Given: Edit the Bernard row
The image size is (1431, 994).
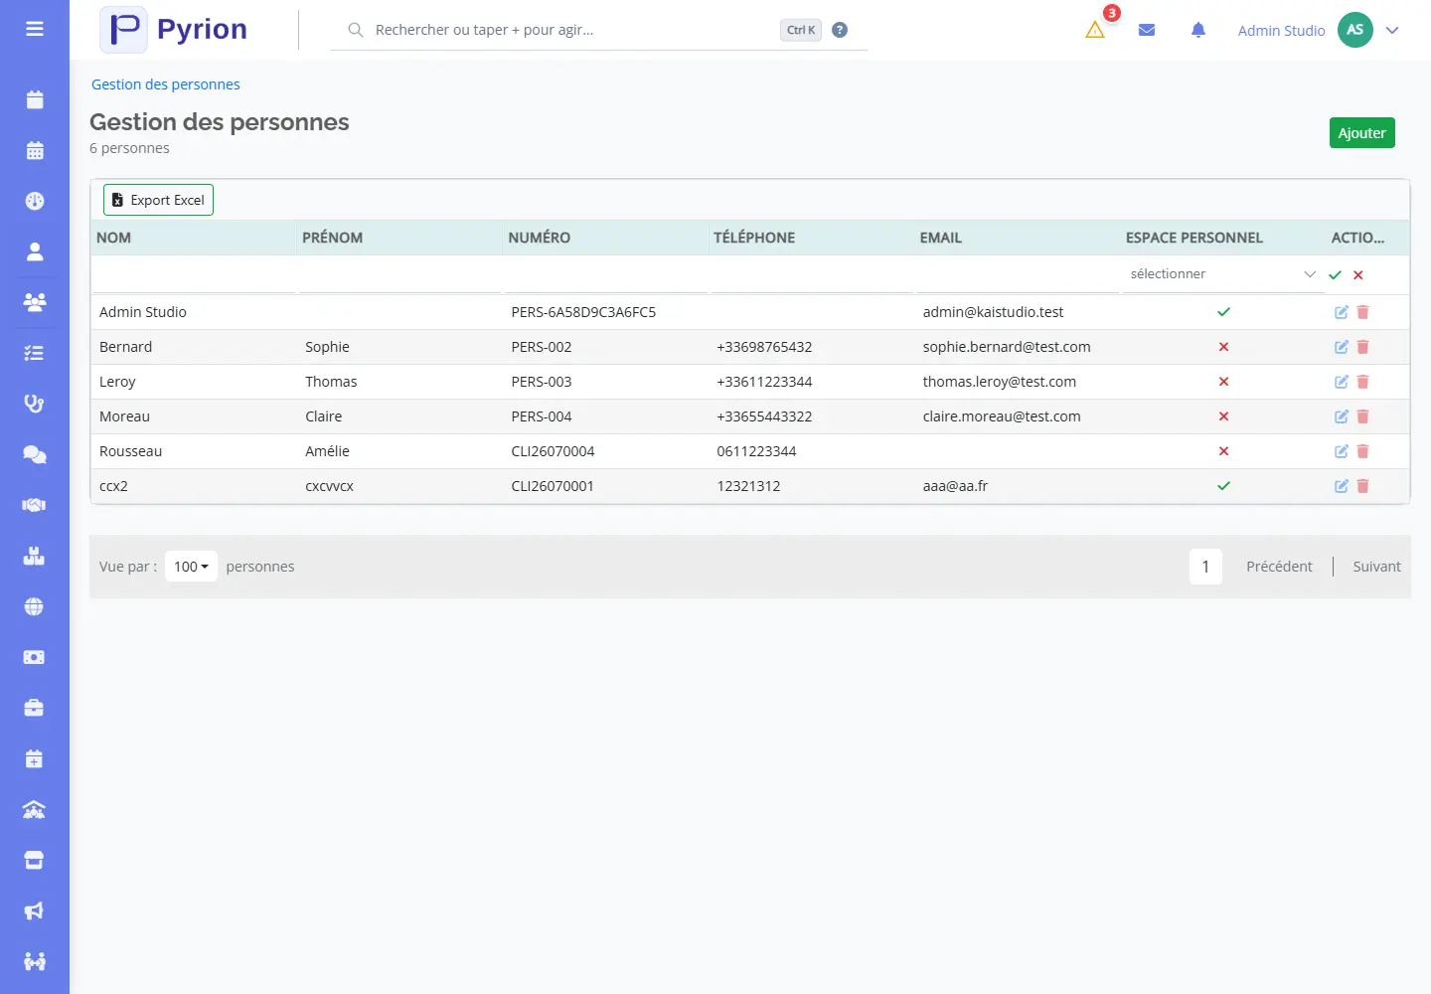Looking at the screenshot, I should click(1342, 347).
